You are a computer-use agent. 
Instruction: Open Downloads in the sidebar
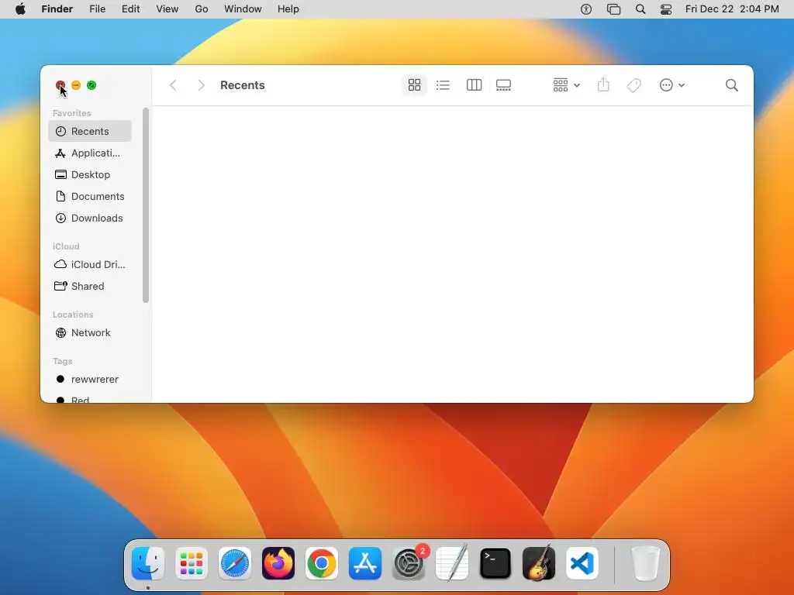pyautogui.click(x=90, y=218)
